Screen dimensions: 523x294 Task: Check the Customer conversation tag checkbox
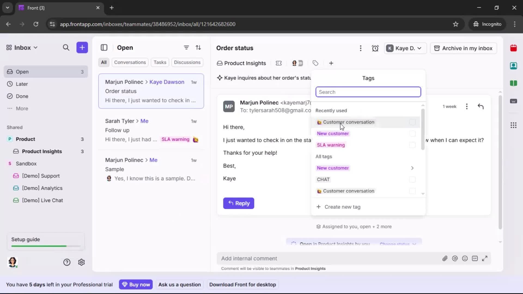click(412, 122)
